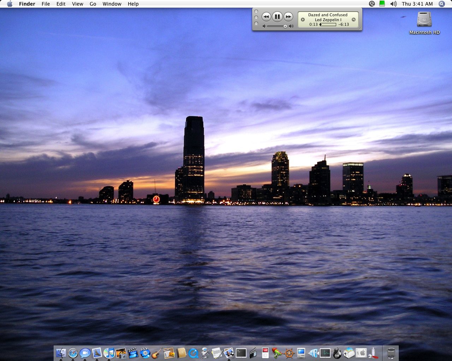Open the View menu

coord(78,4)
